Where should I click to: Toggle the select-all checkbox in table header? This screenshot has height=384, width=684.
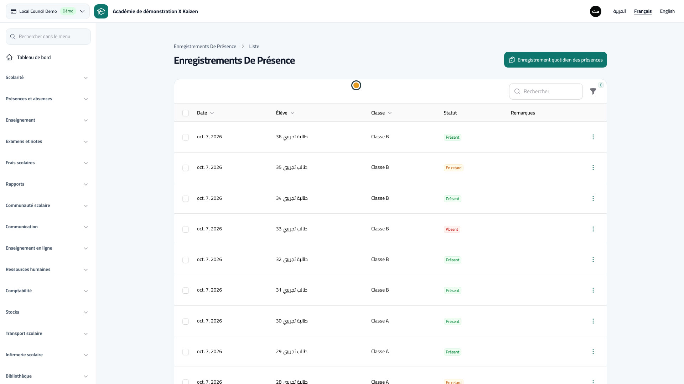[186, 113]
